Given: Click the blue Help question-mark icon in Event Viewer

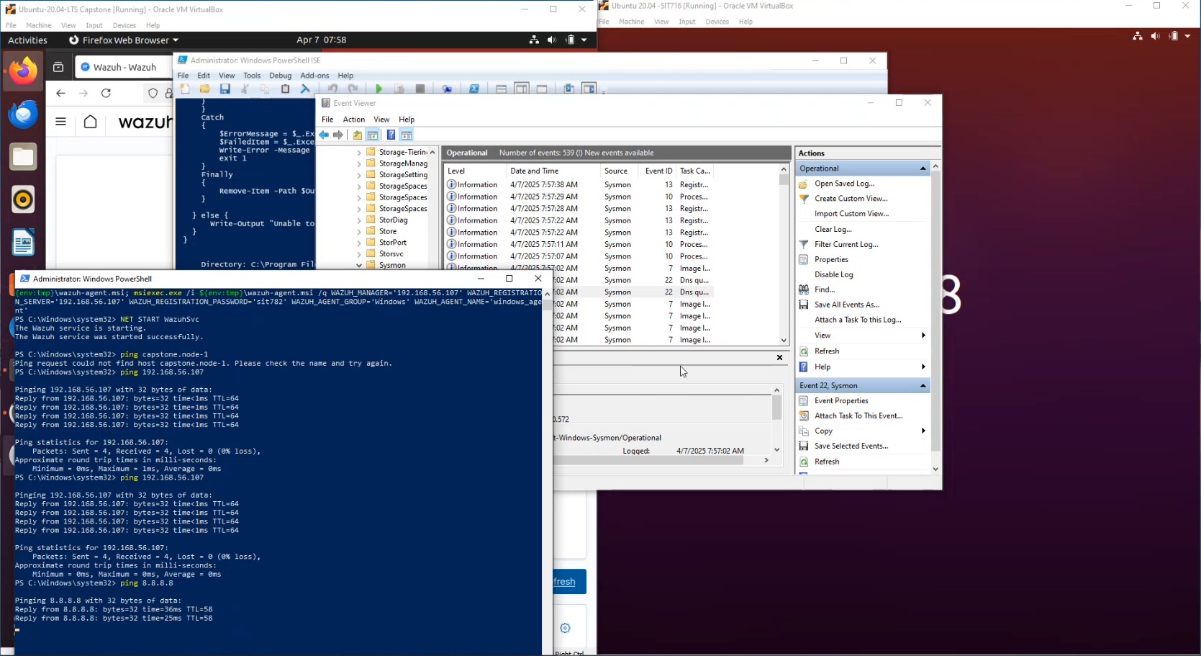Looking at the screenshot, I should 391,135.
